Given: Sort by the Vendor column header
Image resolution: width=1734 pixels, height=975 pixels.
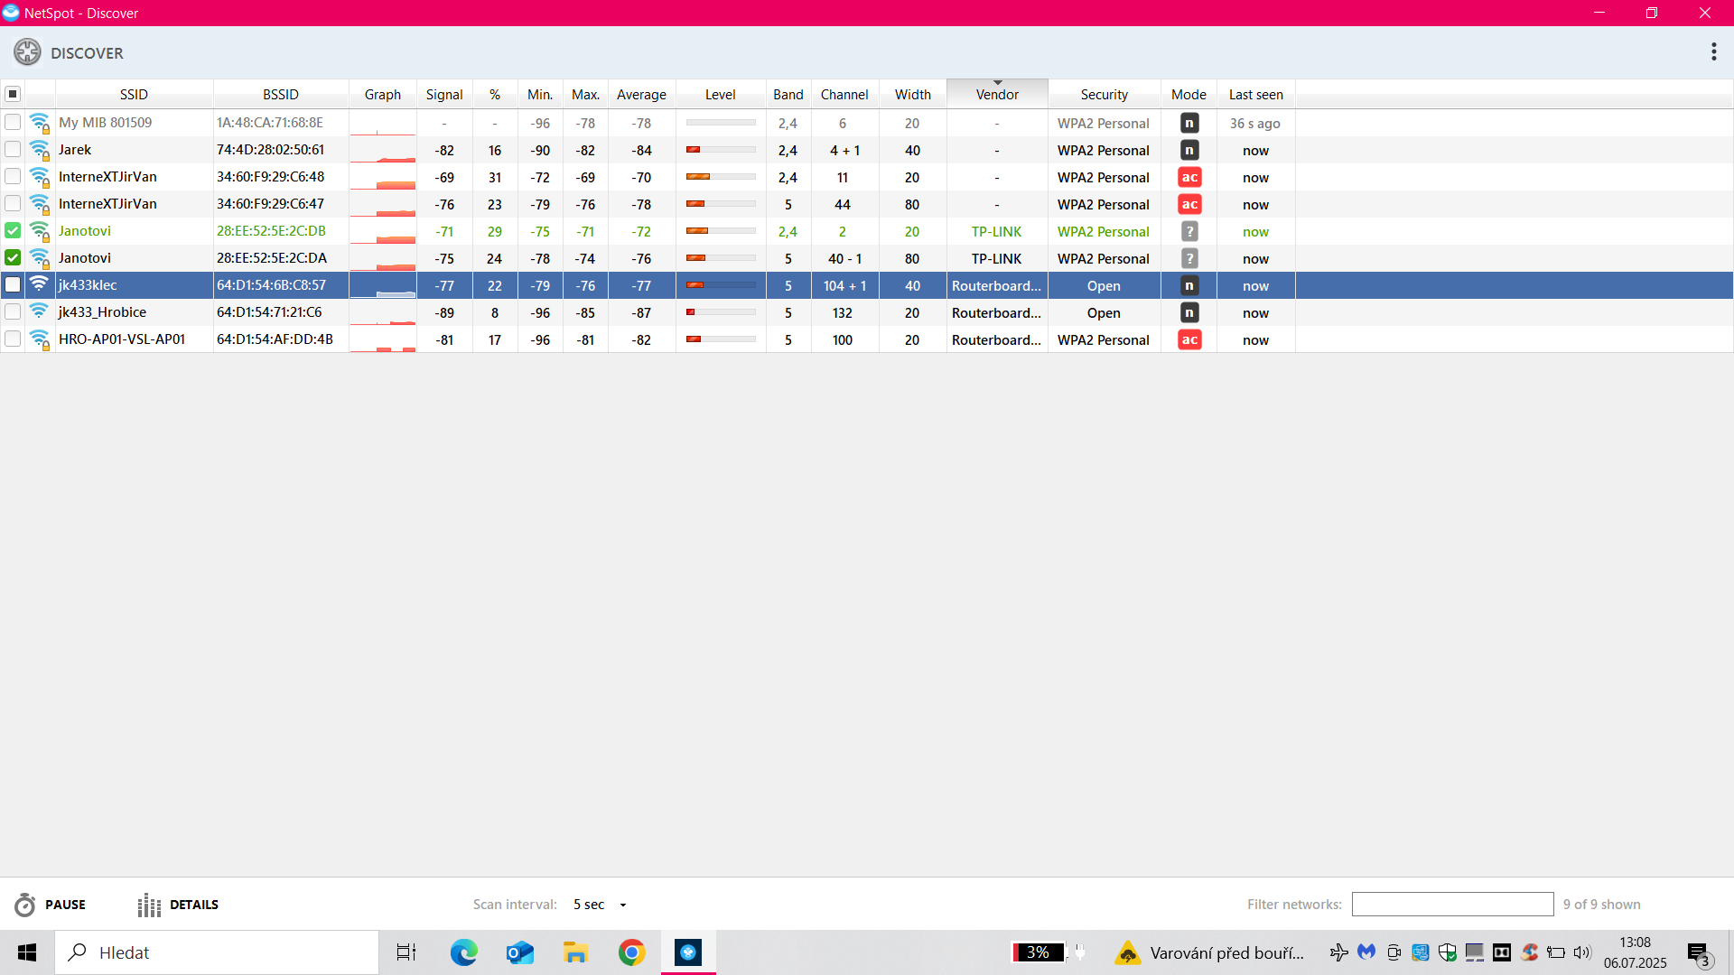Looking at the screenshot, I should (x=997, y=94).
